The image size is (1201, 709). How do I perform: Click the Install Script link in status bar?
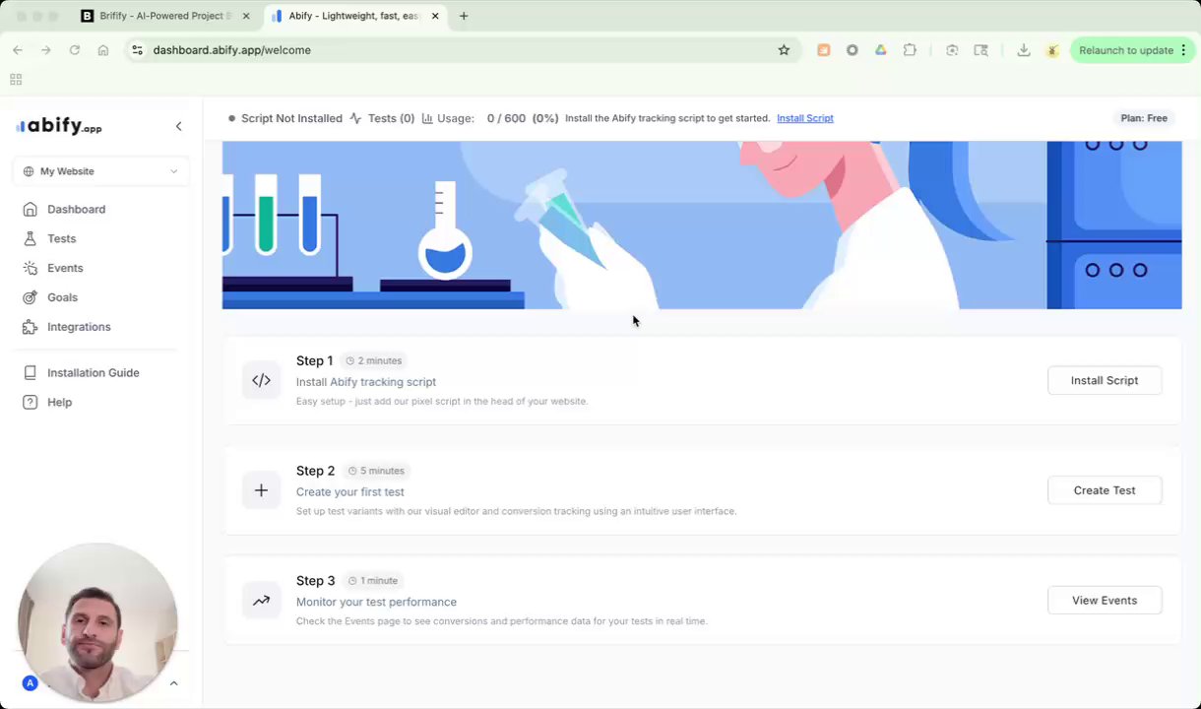[804, 118]
